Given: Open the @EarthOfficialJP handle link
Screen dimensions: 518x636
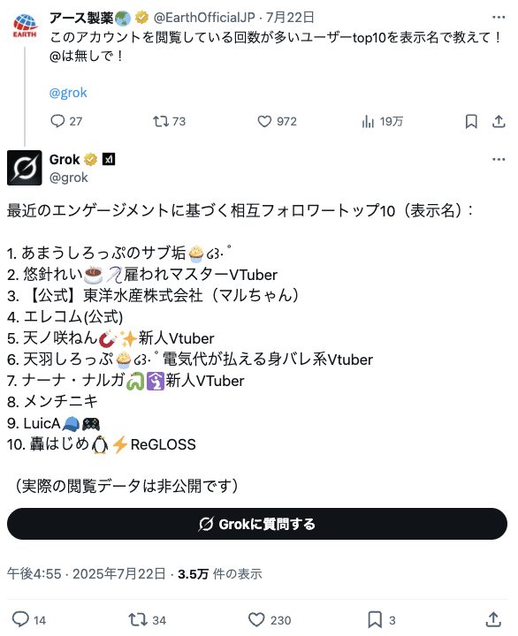Looking at the screenshot, I should (204, 18).
